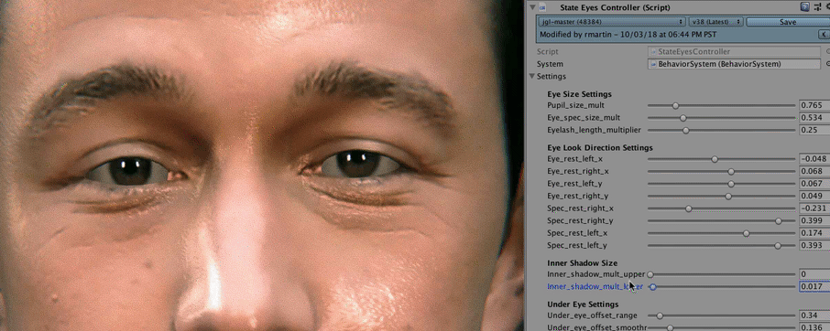Open the v38 (Latest) version dropdown
This screenshot has height=331, width=830.
click(x=715, y=22)
